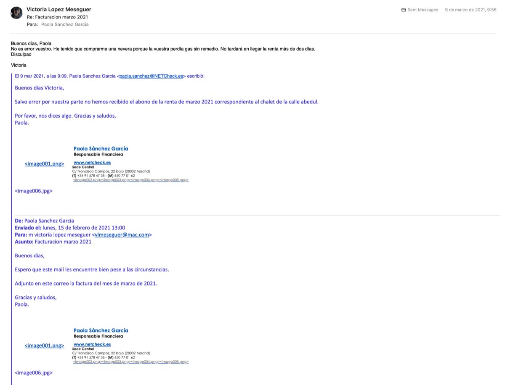Click the Sent Messages folder icon

[x=403, y=10]
